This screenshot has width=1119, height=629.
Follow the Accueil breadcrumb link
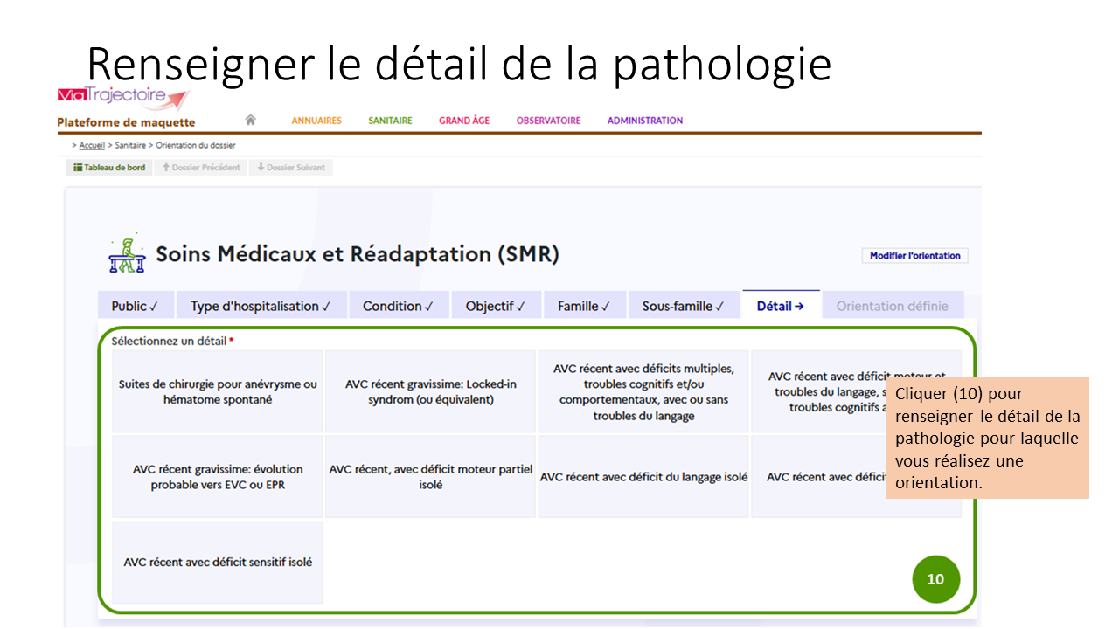[92, 146]
